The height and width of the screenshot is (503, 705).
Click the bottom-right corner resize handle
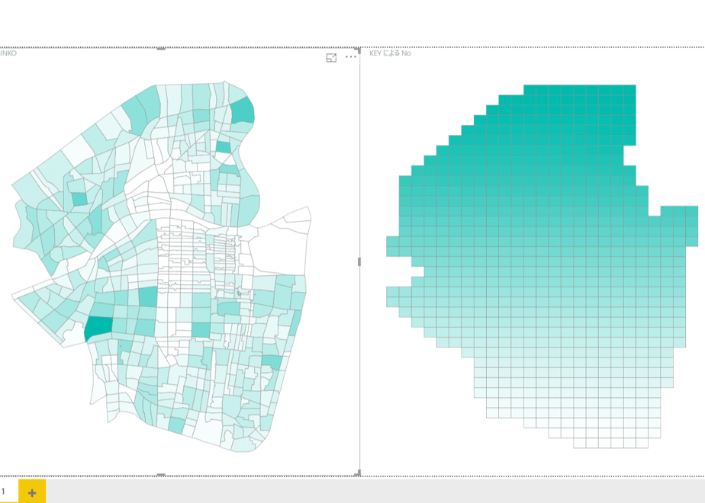(x=358, y=473)
